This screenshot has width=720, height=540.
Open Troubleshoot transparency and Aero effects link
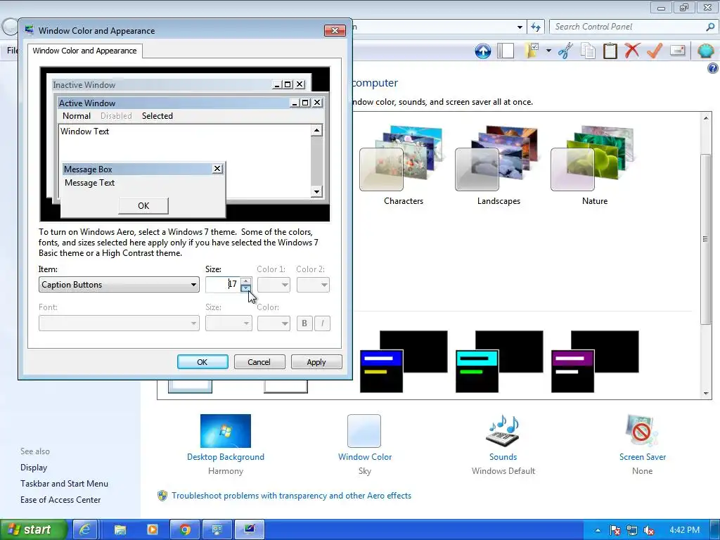coord(291,496)
